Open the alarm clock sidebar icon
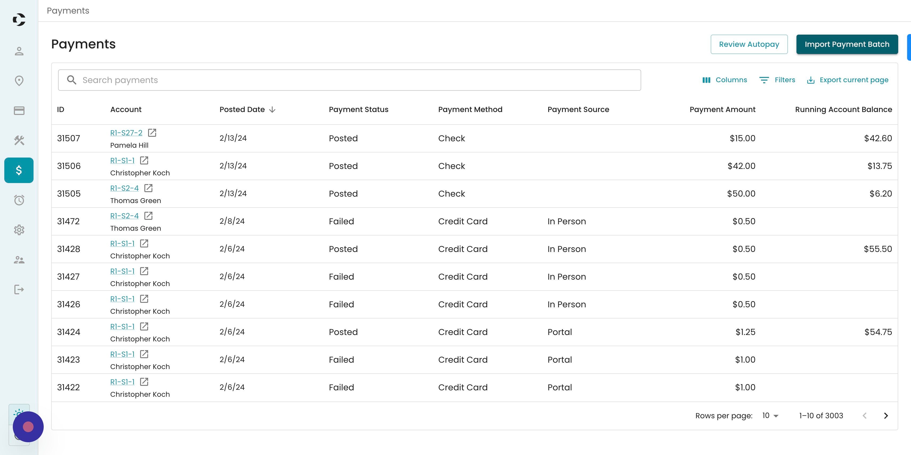 (19, 200)
